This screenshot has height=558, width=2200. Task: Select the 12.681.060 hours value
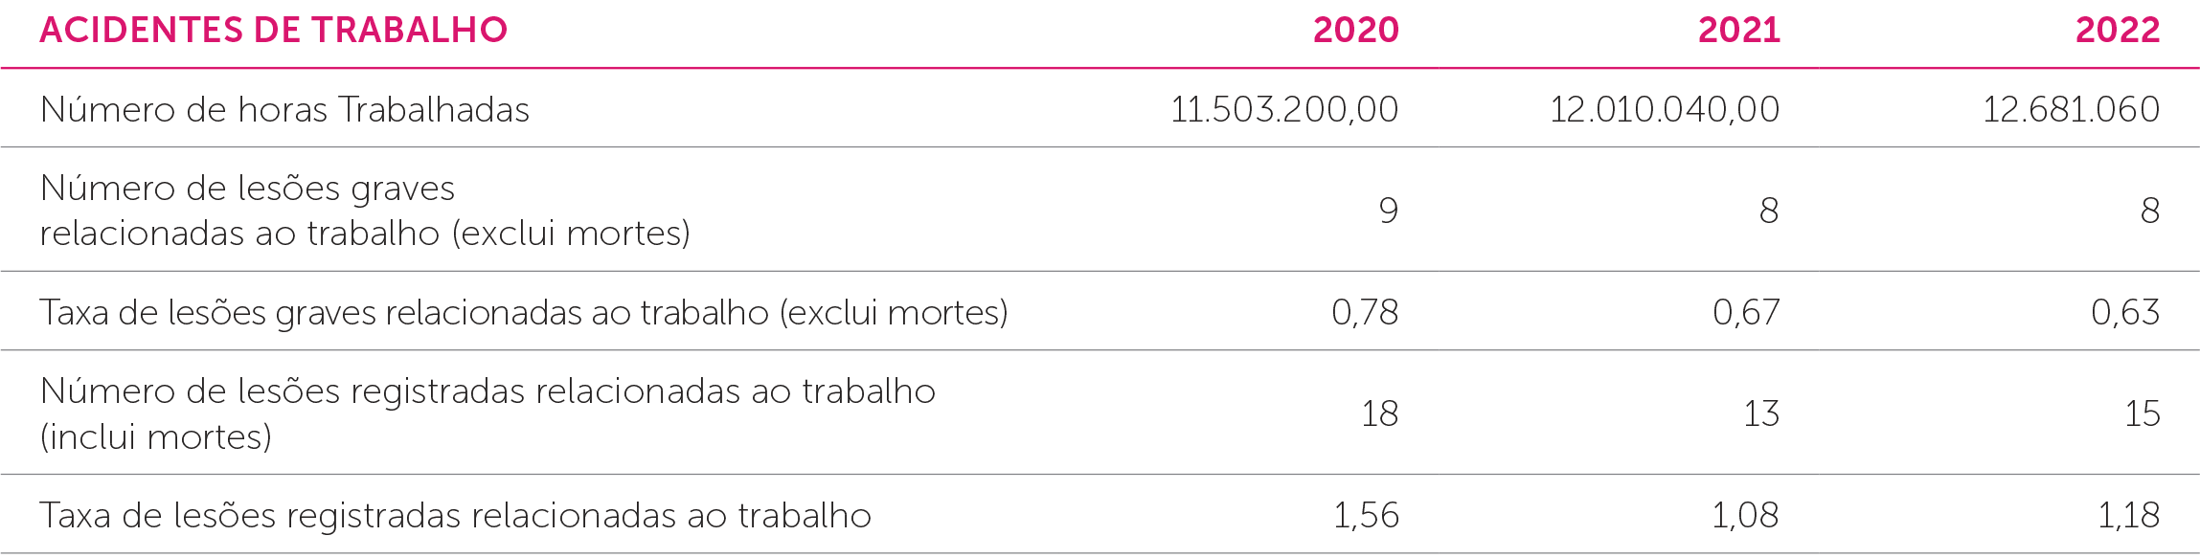(x=2071, y=110)
